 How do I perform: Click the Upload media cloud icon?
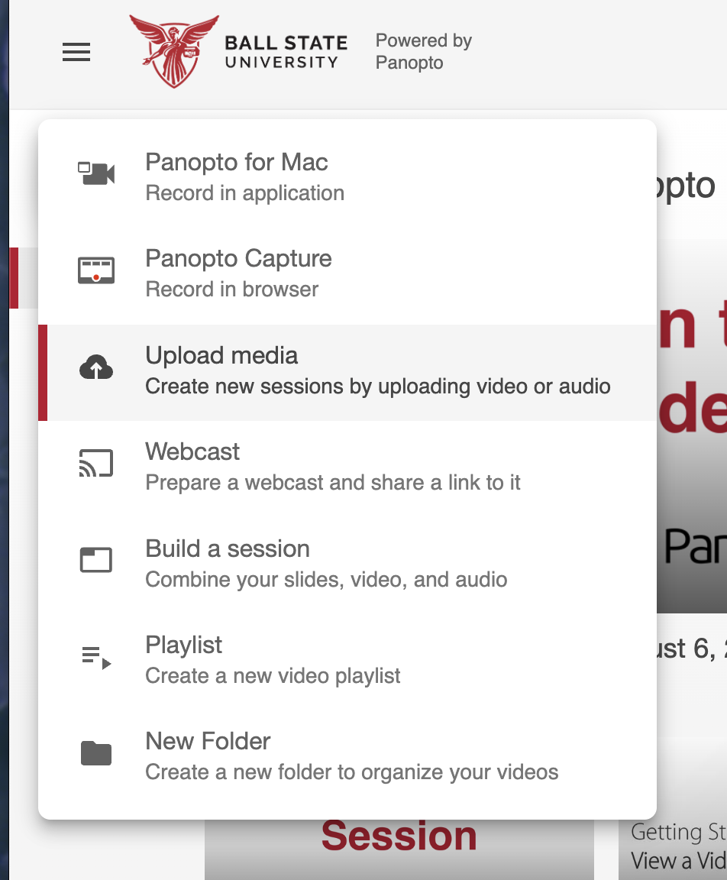point(95,367)
